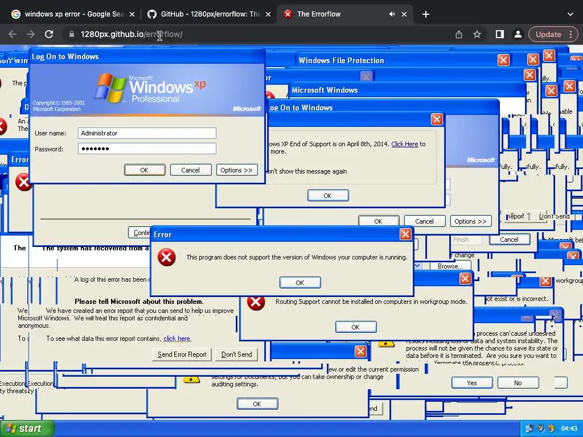Image resolution: width=583 pixels, height=437 pixels.
Task: Open a new tab with the plus icon
Action: tap(426, 14)
